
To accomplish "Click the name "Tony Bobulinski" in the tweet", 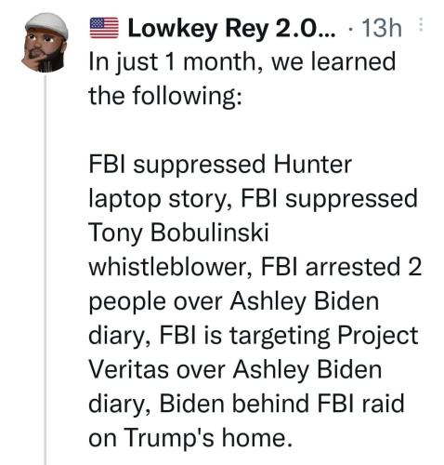I will coord(178,233).
